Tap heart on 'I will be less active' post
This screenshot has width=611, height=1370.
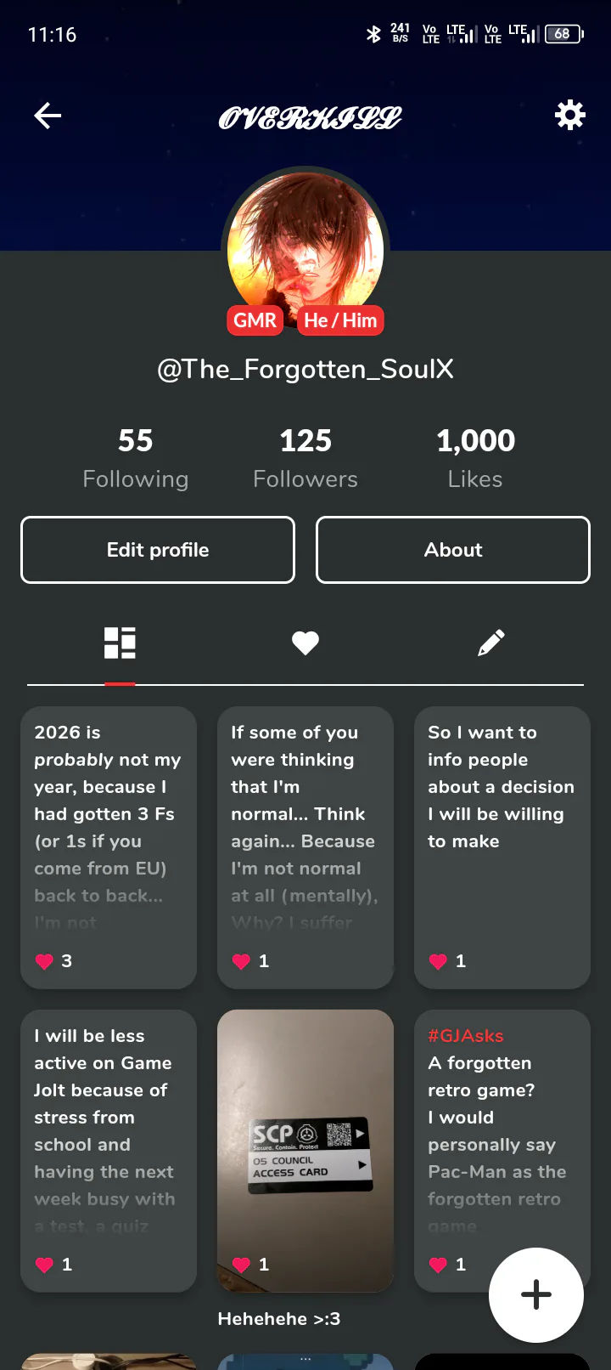[x=45, y=1265]
